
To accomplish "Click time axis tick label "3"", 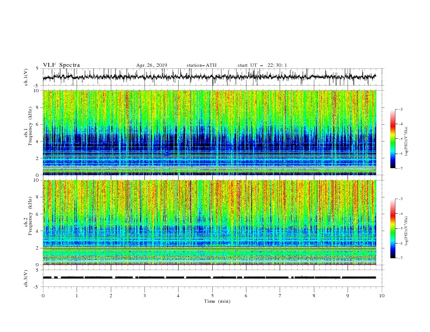I will pos(144,296).
